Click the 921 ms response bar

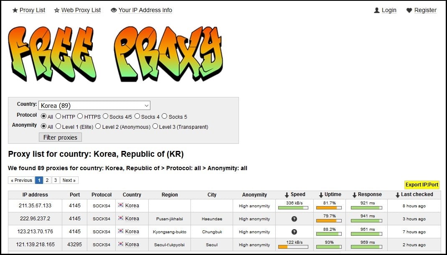[366, 208]
